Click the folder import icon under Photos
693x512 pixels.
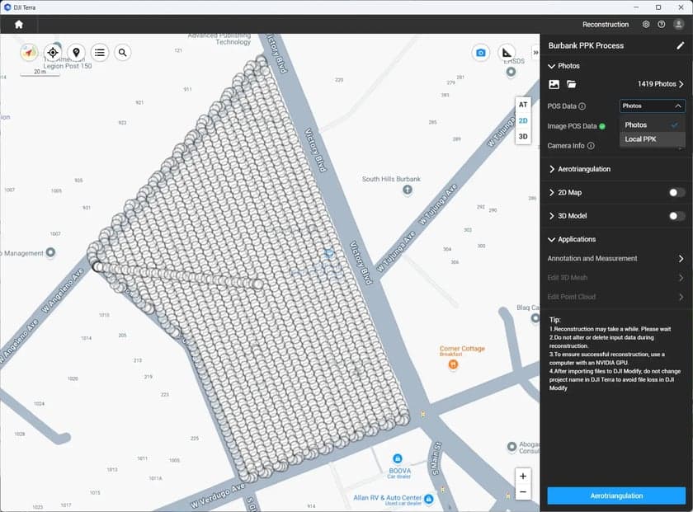[570, 84]
